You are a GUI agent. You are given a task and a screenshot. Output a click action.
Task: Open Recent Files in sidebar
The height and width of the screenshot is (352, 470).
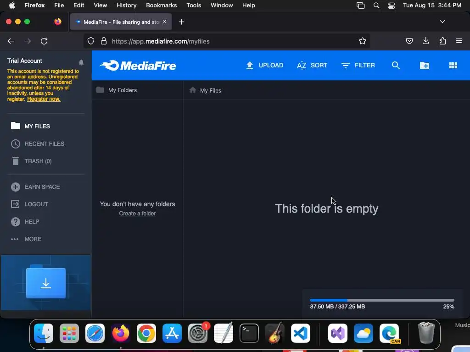pos(38,143)
